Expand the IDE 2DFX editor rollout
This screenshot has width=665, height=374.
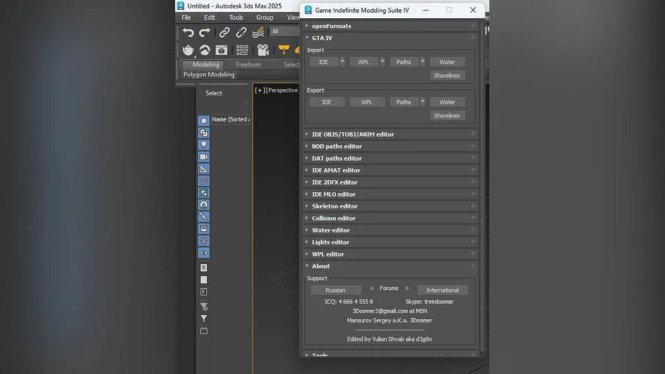point(390,182)
